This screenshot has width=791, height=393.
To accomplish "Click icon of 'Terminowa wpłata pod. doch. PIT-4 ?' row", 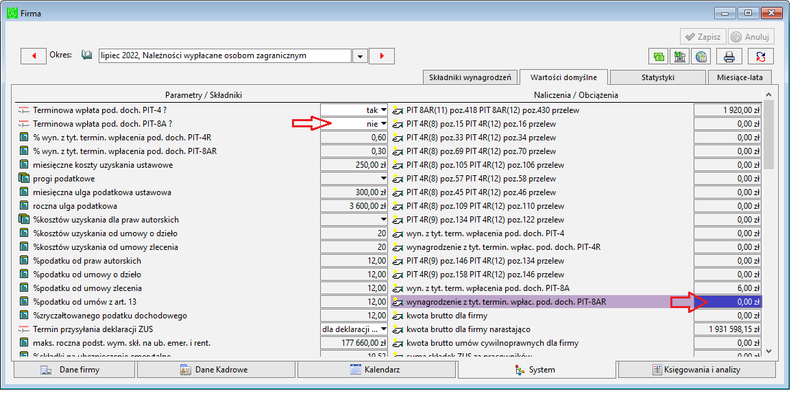I will tap(24, 110).
